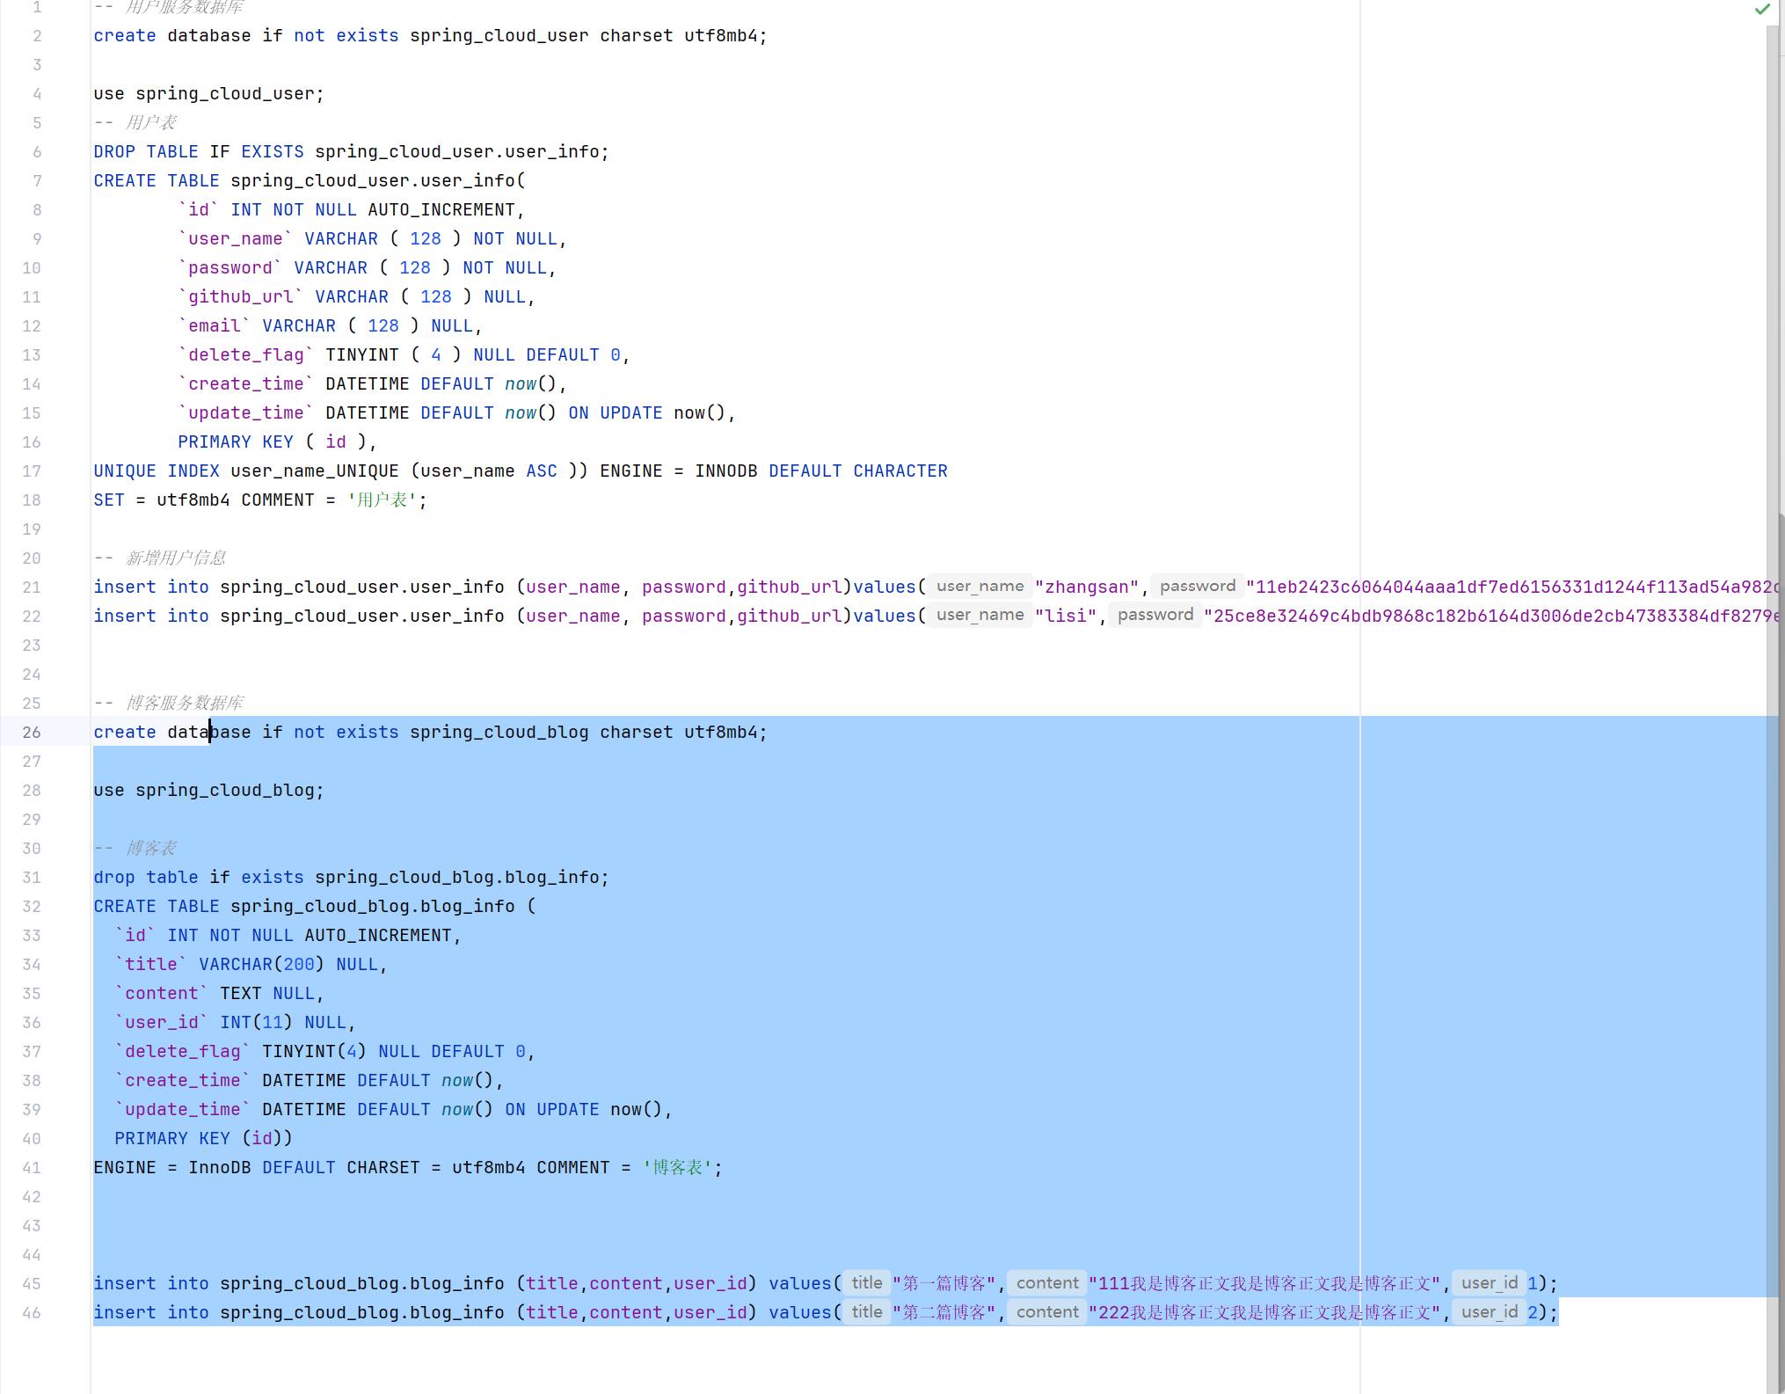
Task: Click the `github_url` column definition
Action: coord(240,296)
